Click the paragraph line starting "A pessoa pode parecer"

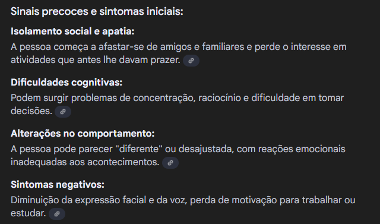(x=178, y=149)
